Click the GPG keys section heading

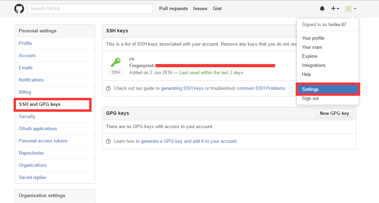[117, 114]
